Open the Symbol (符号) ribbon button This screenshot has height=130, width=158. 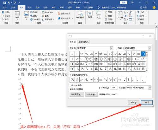coord(141,16)
